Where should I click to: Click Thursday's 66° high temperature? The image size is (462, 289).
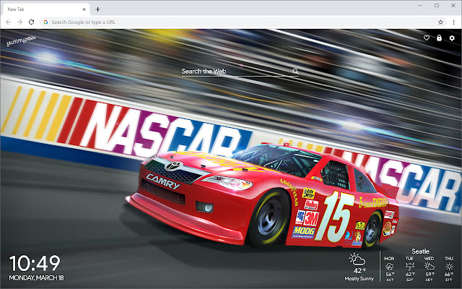tap(449, 275)
